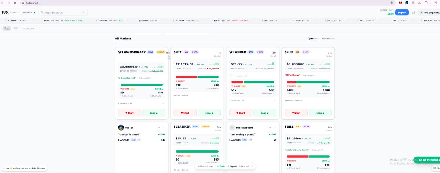Open the notifications bell icon
Screen dimensions: 440x173
[414, 12]
